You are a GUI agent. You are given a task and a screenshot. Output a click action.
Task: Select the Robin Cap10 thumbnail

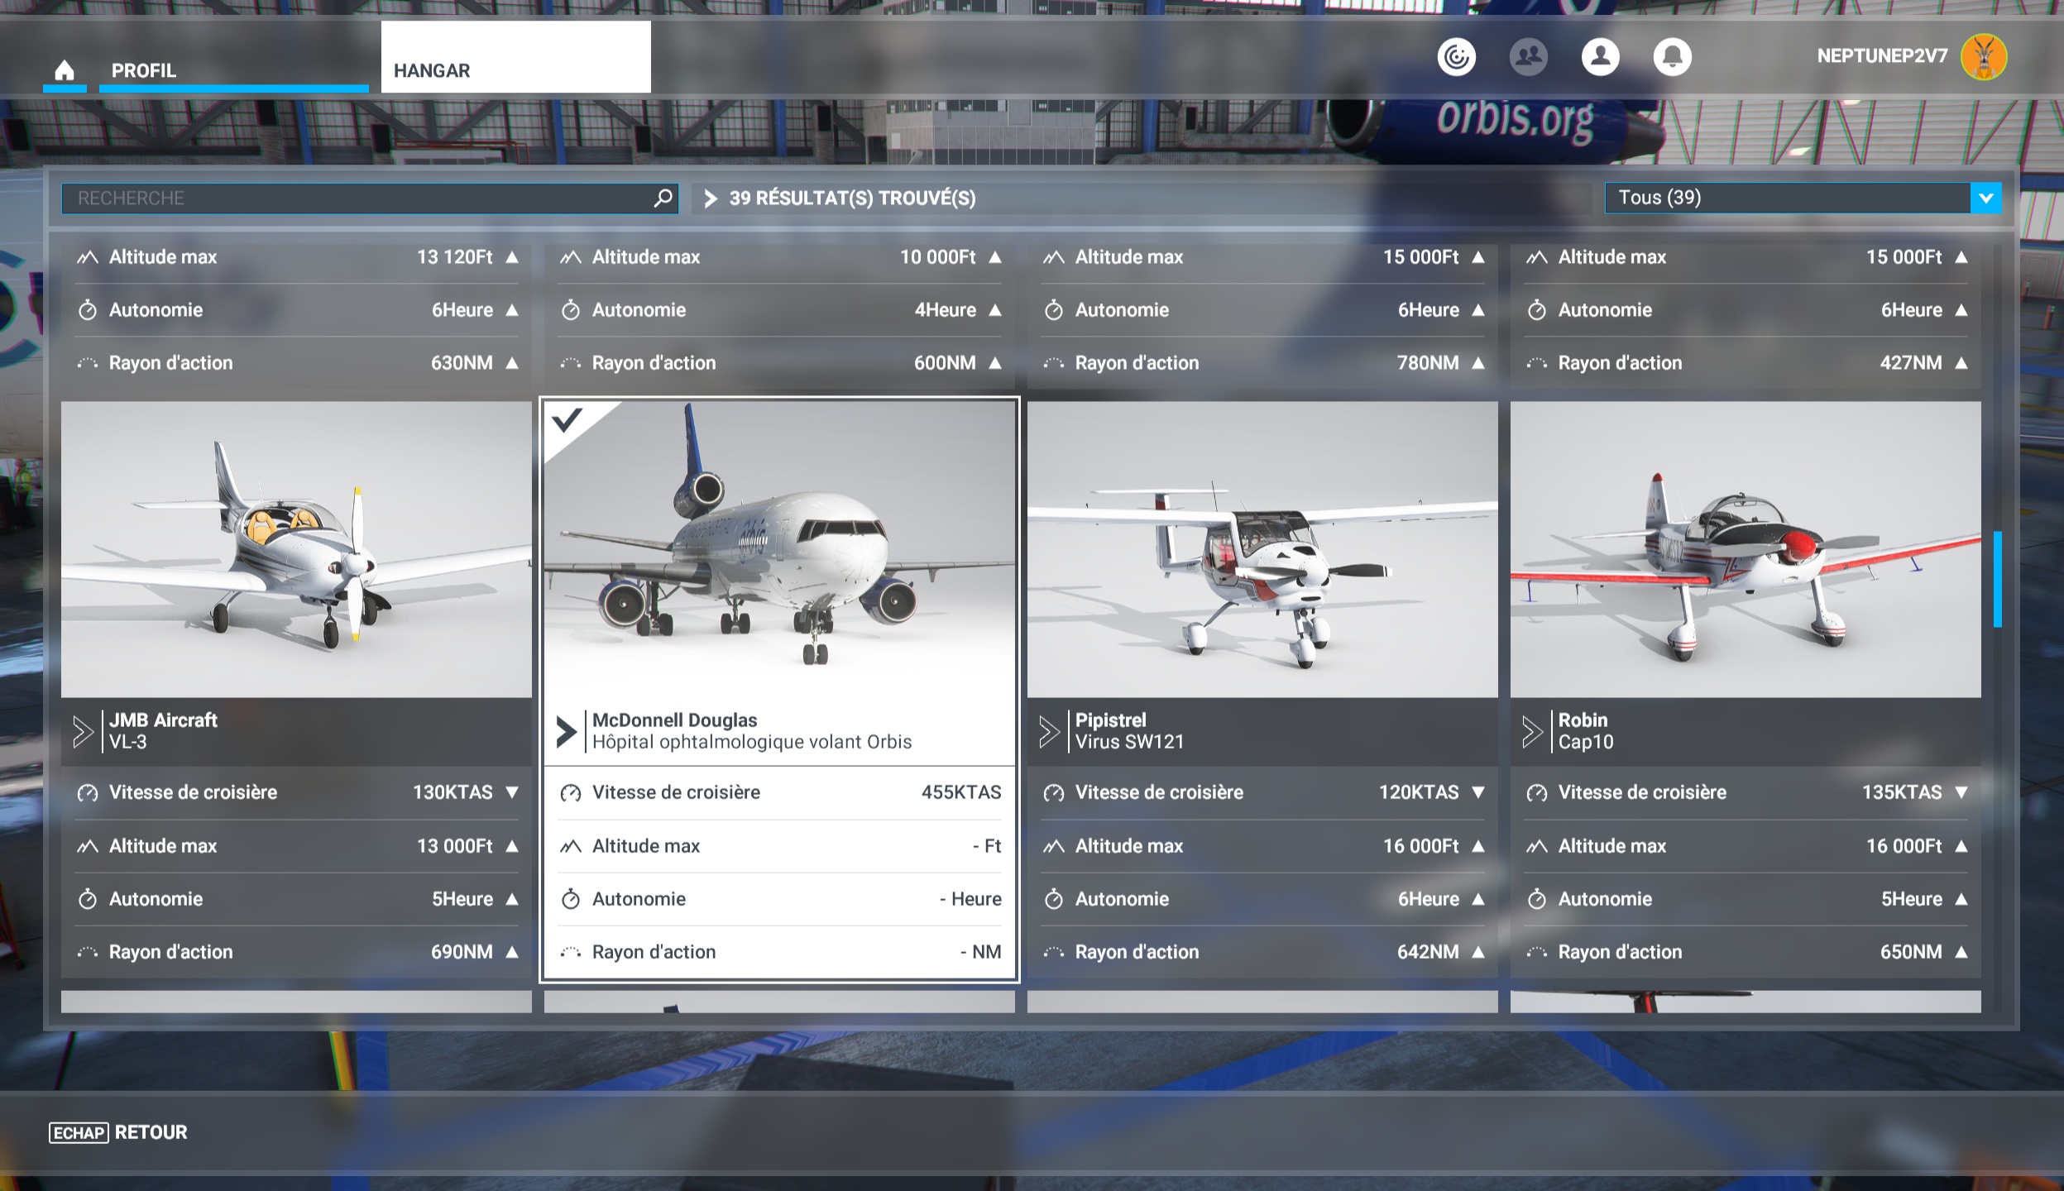pyautogui.click(x=1746, y=549)
